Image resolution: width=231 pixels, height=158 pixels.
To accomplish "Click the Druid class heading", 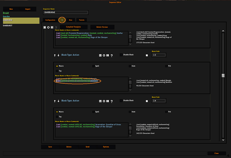I will [6, 13].
